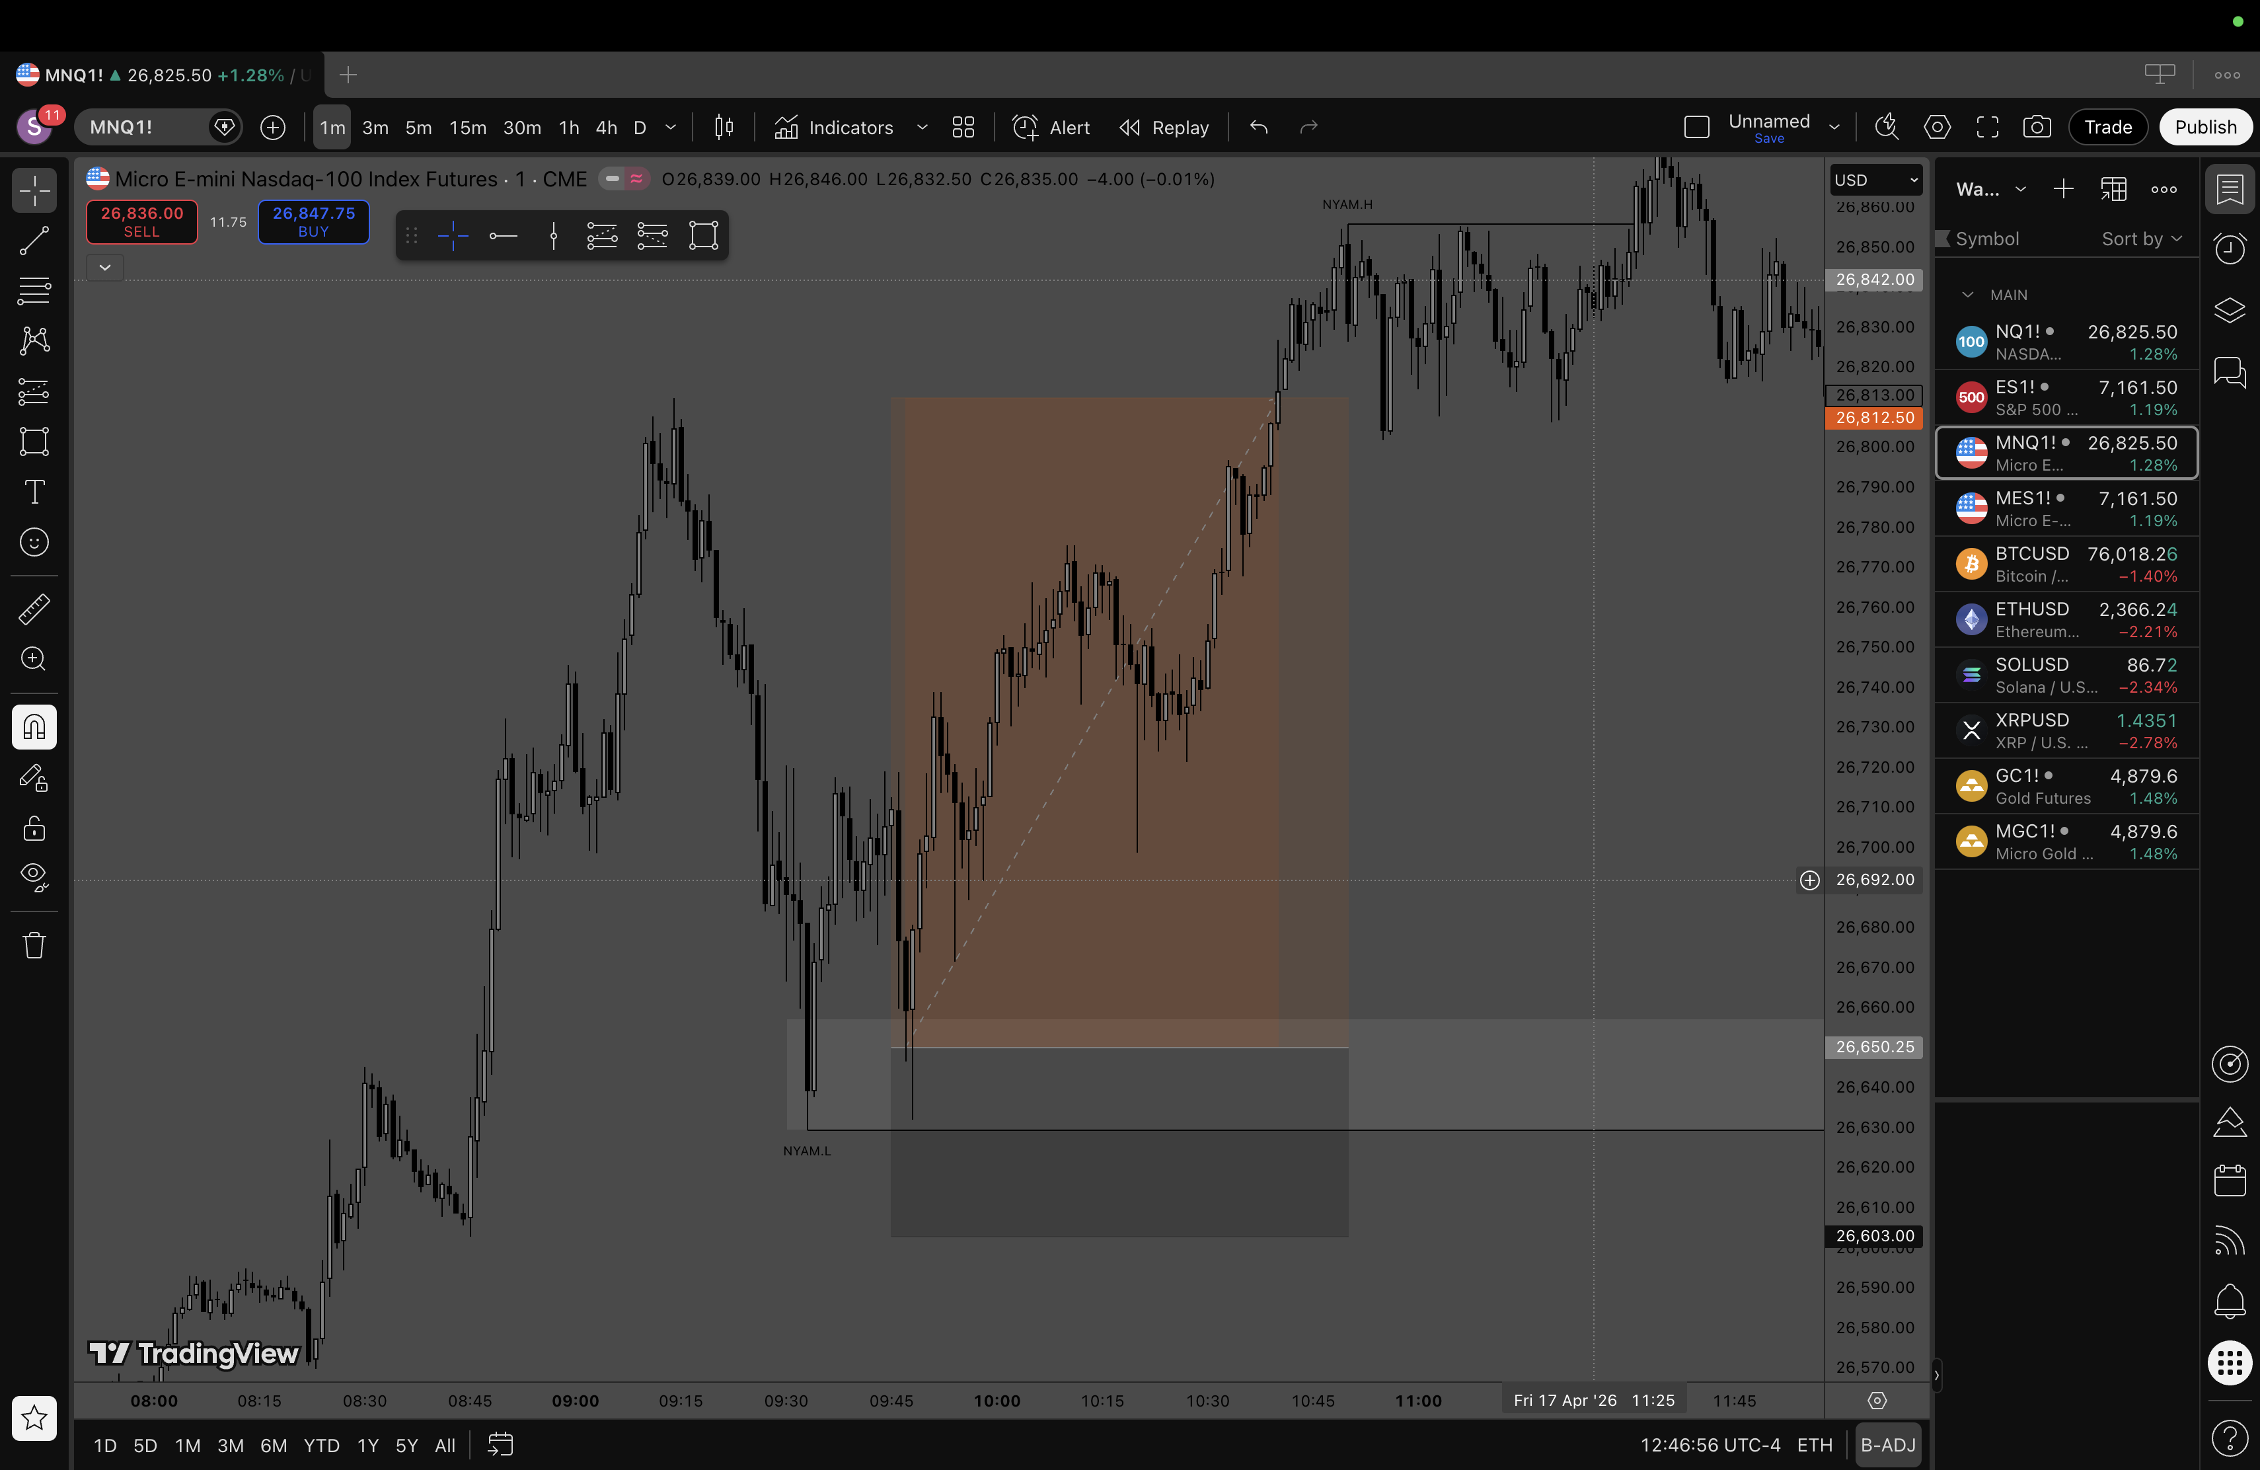
Task: Open the chart type candles selector
Action: (724, 128)
